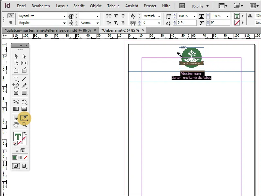Expand the zoom level 85,5% dropdown

[208, 6]
